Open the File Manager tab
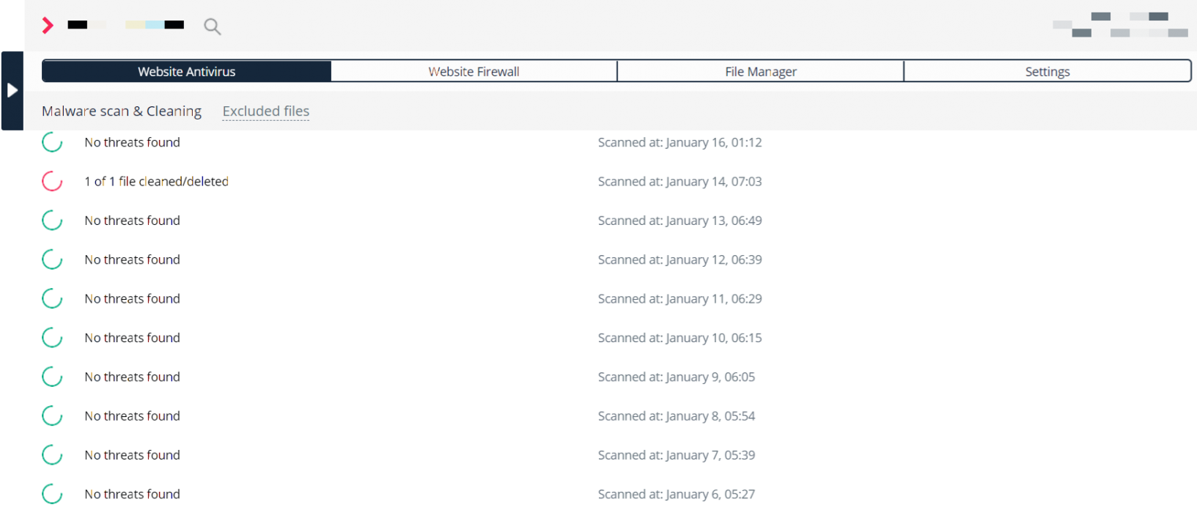The width and height of the screenshot is (1197, 513). pyautogui.click(x=760, y=71)
